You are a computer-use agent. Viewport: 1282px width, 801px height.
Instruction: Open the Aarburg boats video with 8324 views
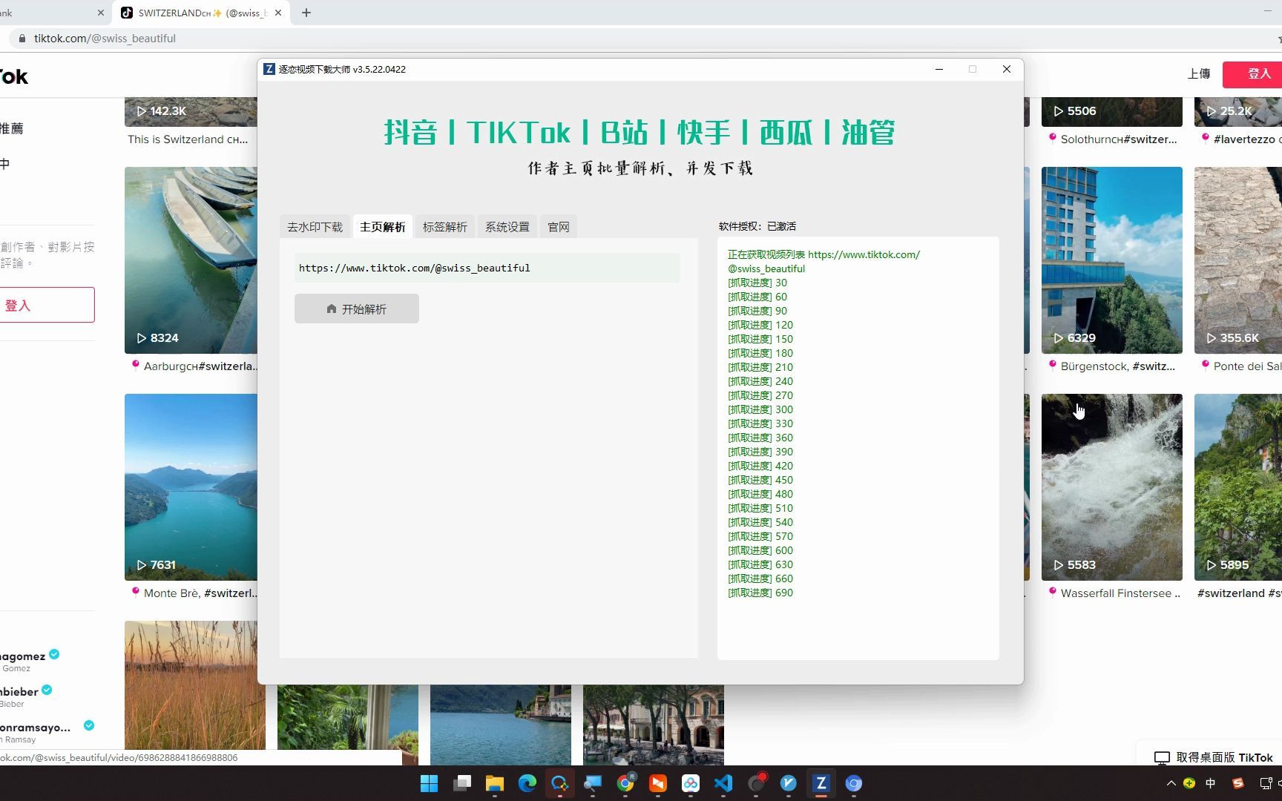[191, 260]
